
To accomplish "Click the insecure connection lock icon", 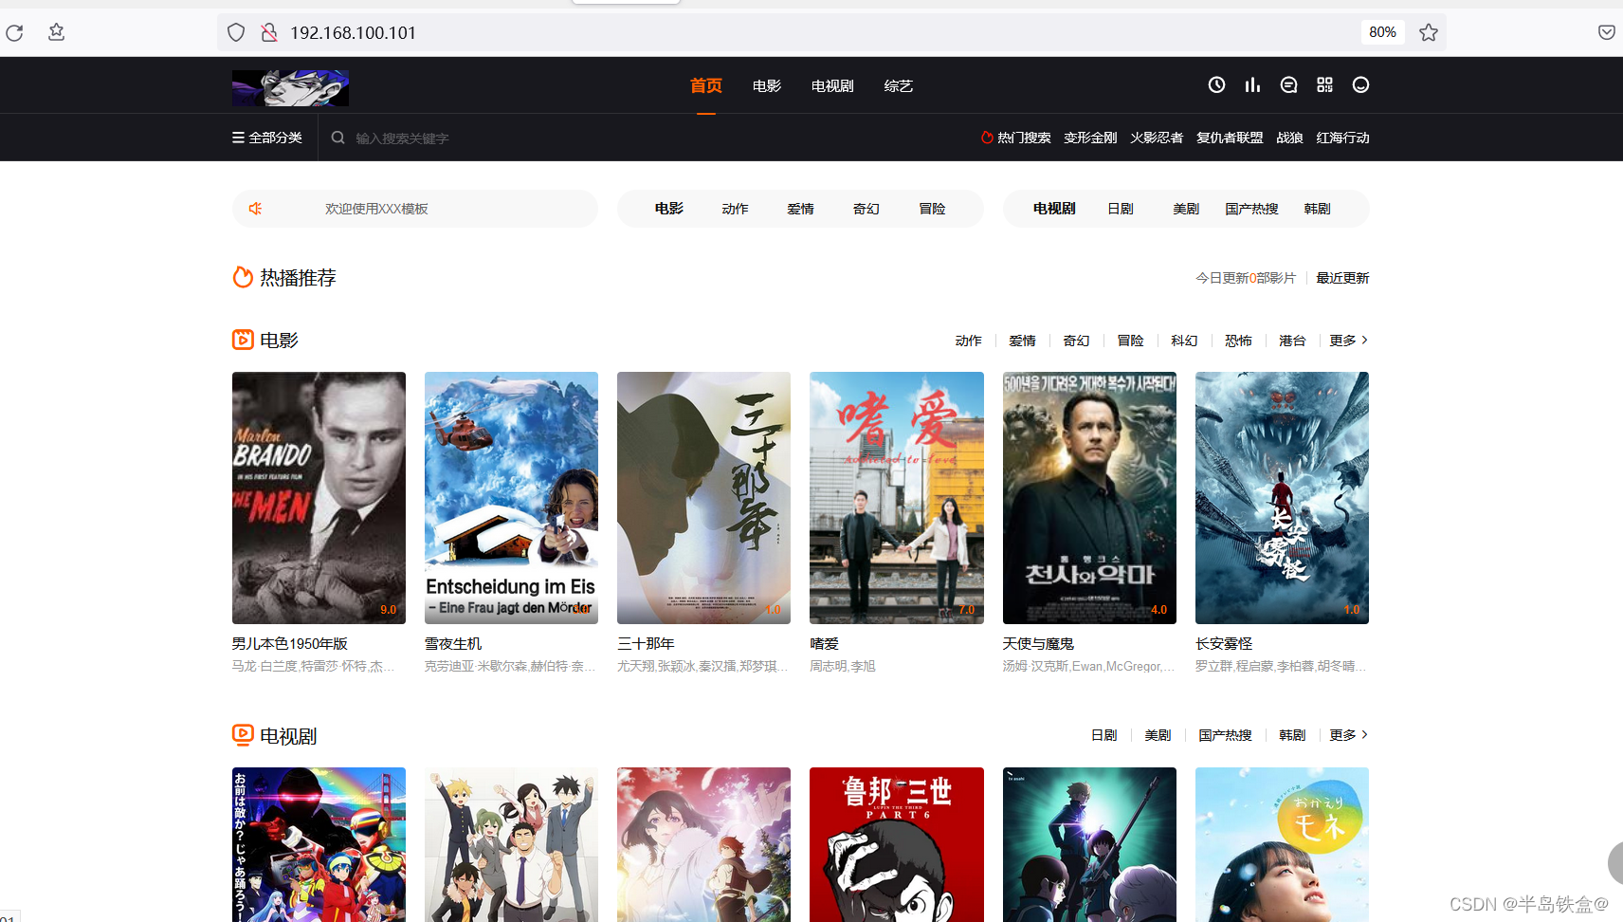I will pos(269,33).
